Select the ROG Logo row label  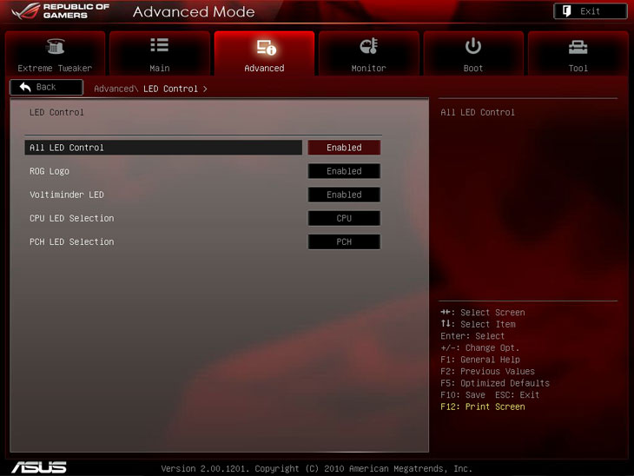coord(50,171)
